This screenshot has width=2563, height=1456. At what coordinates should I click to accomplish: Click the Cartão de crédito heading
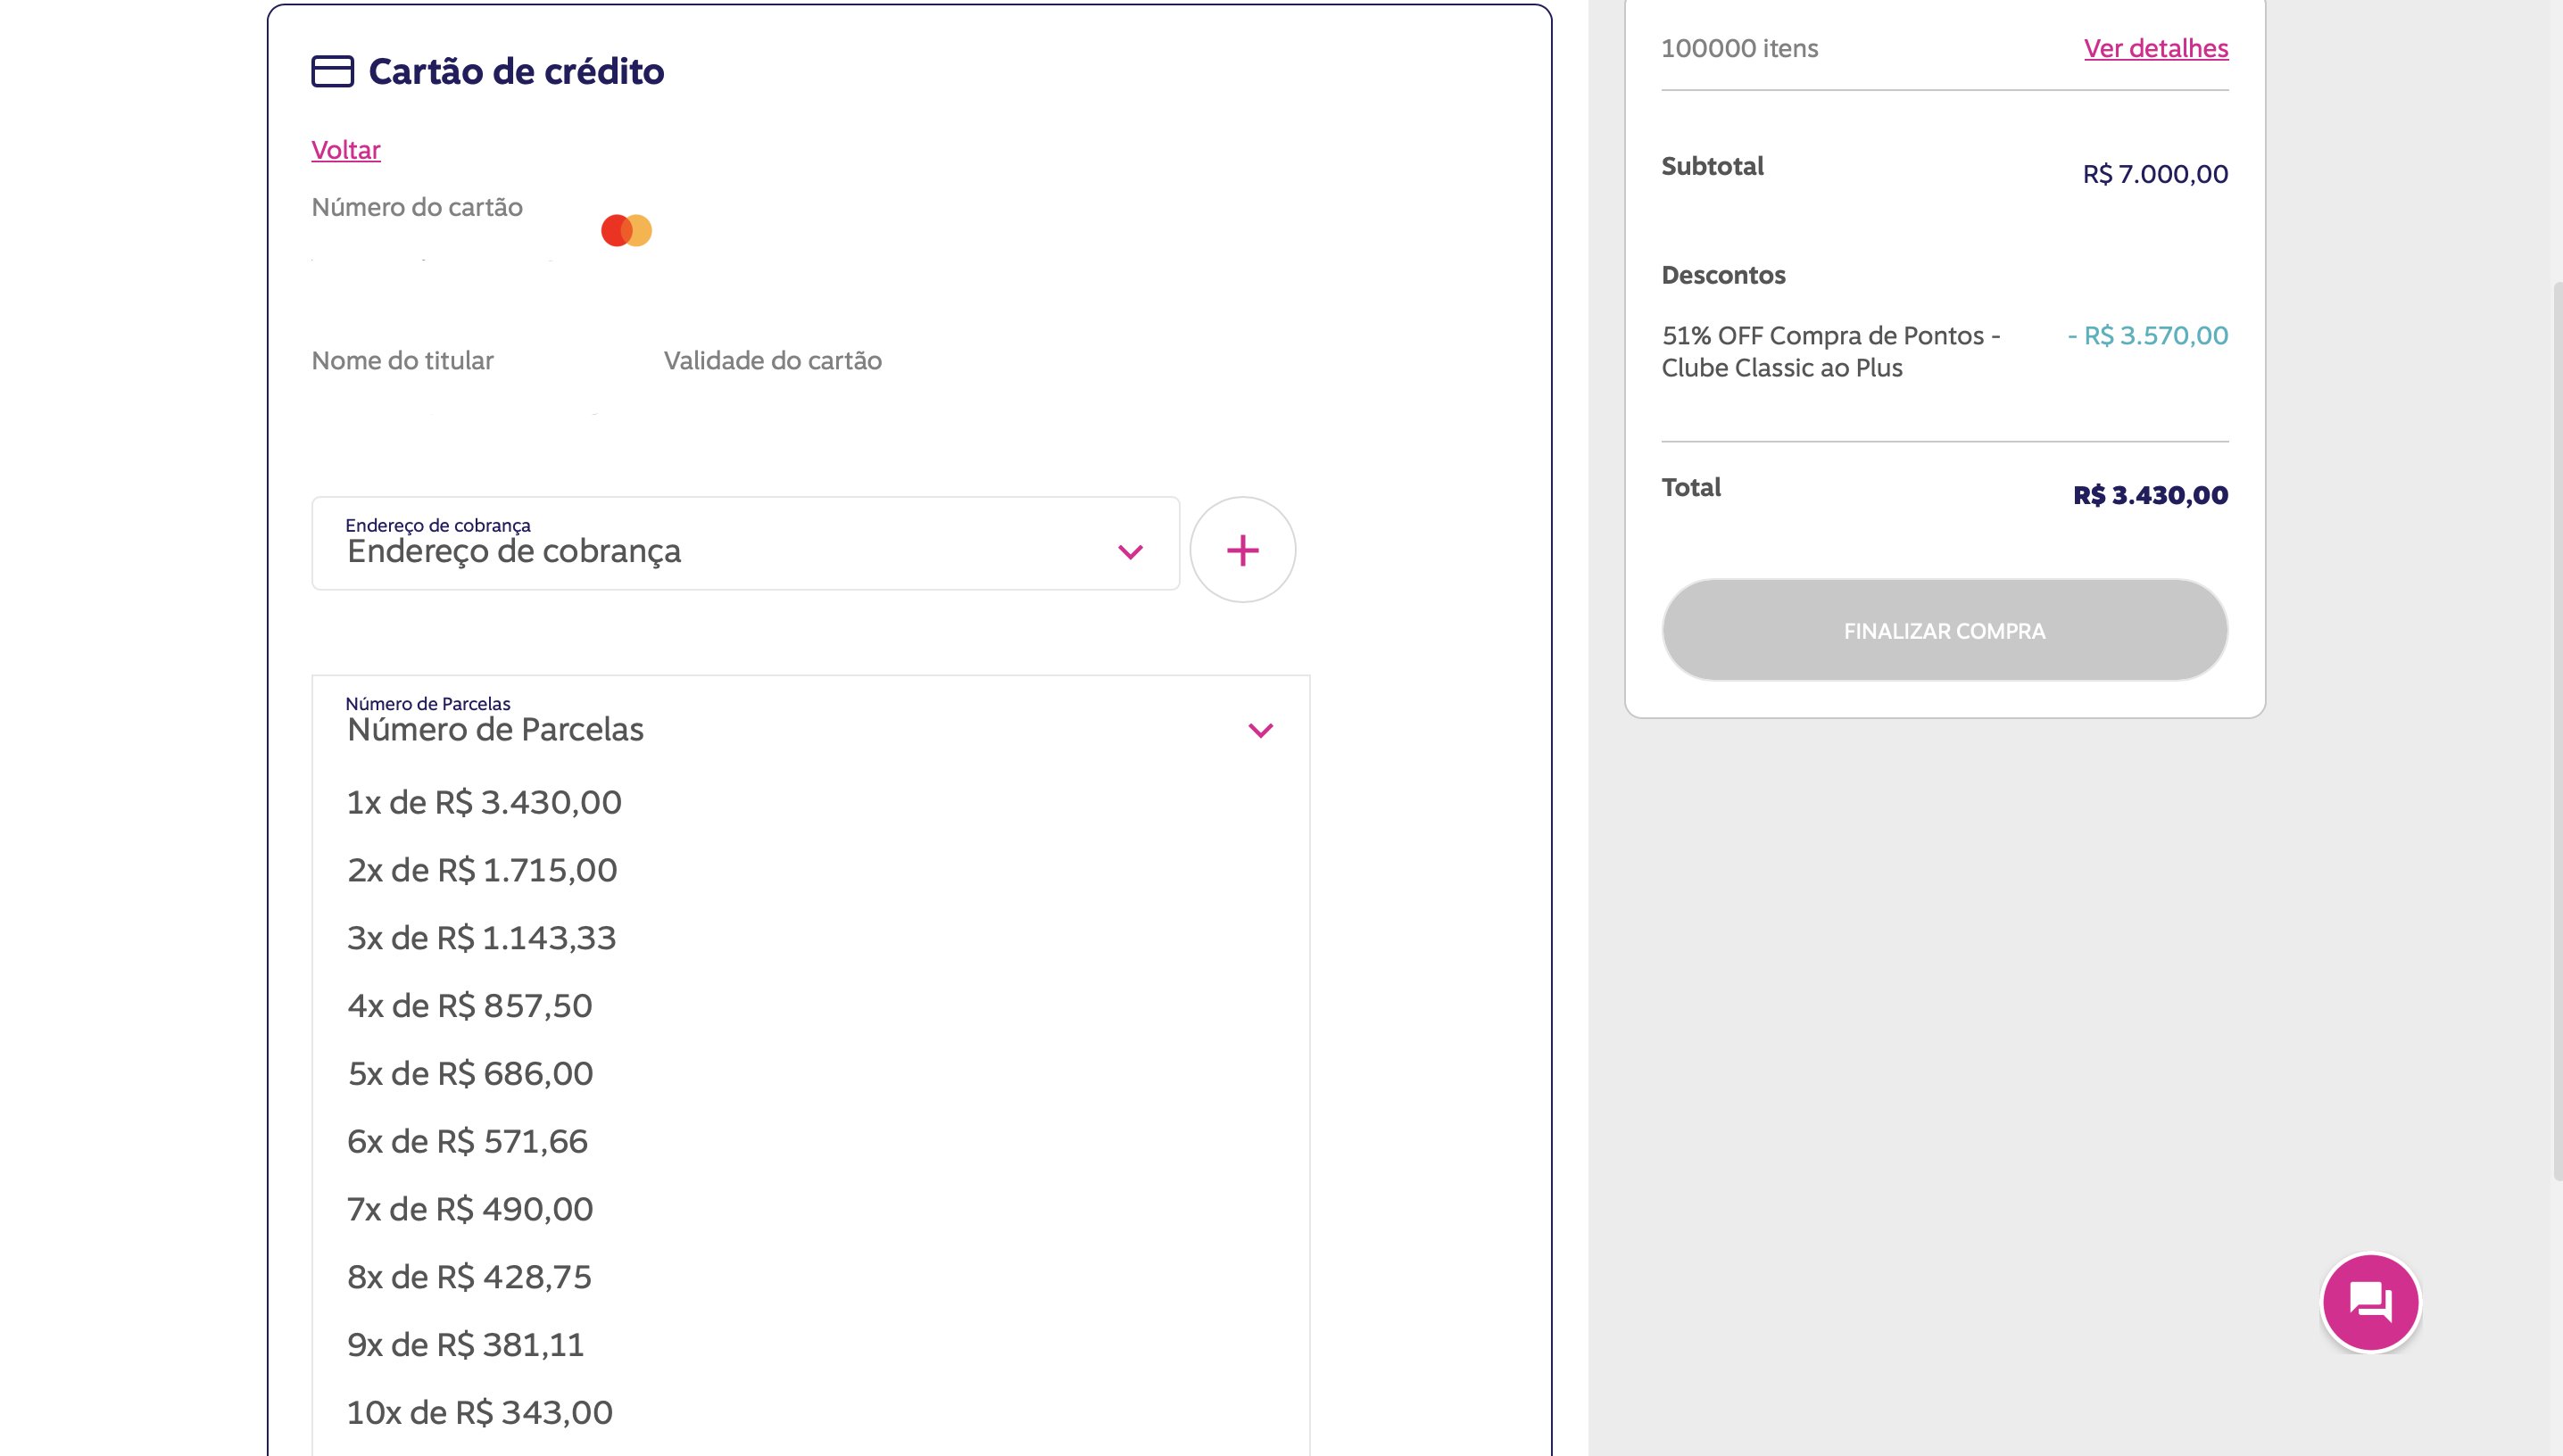tap(516, 71)
